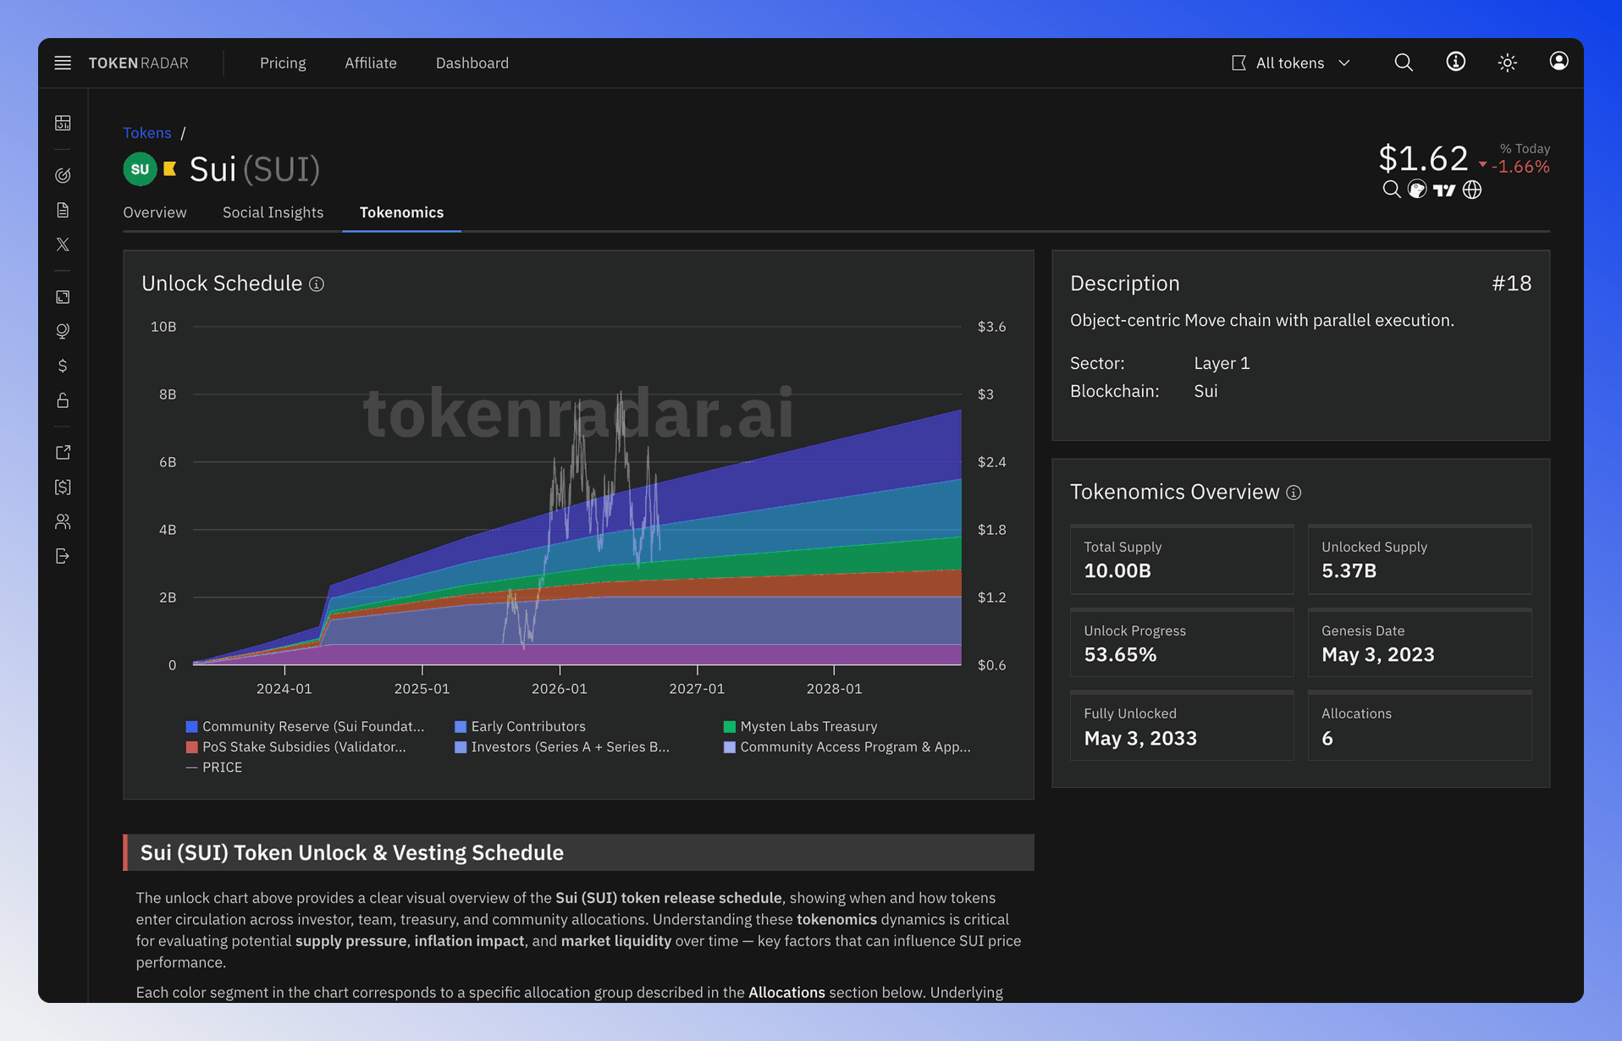Open the CoinGecko icon under the price
This screenshot has width=1622, height=1041.
tap(1417, 190)
